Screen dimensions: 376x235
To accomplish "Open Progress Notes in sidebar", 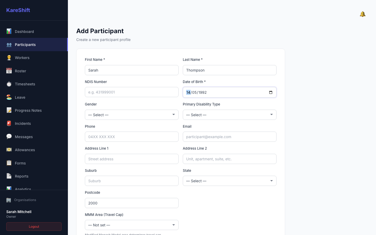I will (34, 110).
